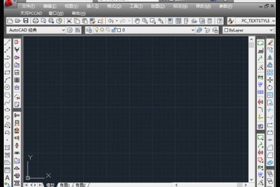The image size is (280, 187).
Task: Click the first-tab navigation arrow
Action: click(27, 185)
